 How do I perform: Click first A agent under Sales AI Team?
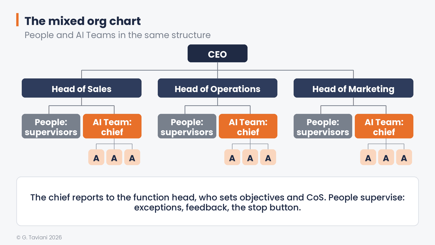pyautogui.click(x=96, y=157)
